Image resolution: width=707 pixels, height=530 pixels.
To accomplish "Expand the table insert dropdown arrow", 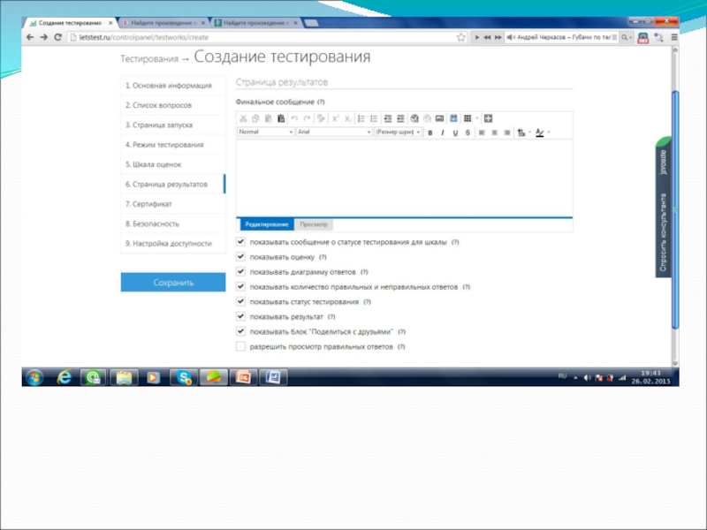I will [476, 118].
